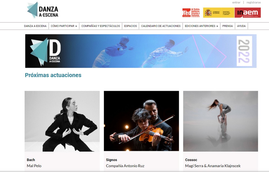Open the Danza a Escena menu item

coord(35,26)
